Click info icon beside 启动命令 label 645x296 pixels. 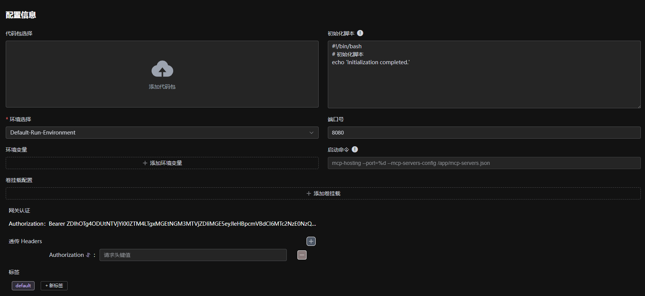(355, 150)
